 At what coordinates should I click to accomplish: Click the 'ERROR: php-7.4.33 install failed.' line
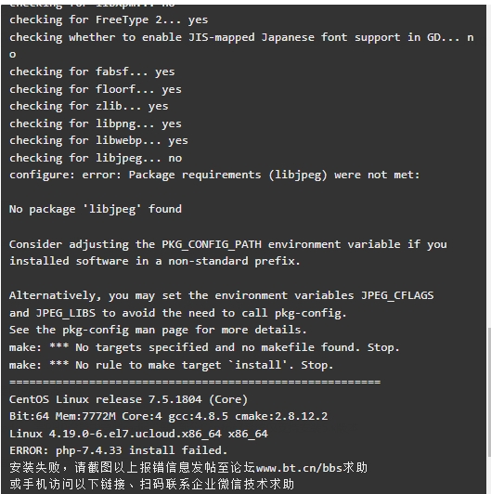pos(118,450)
